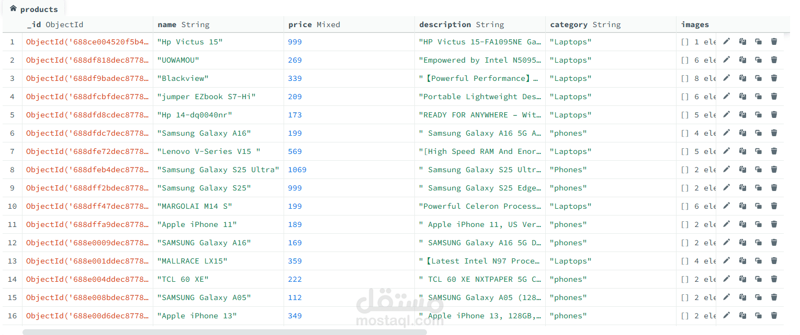Image resolution: width=800 pixels, height=335 pixels.
Task: Clone the TCL 60 XE document
Action: point(758,279)
